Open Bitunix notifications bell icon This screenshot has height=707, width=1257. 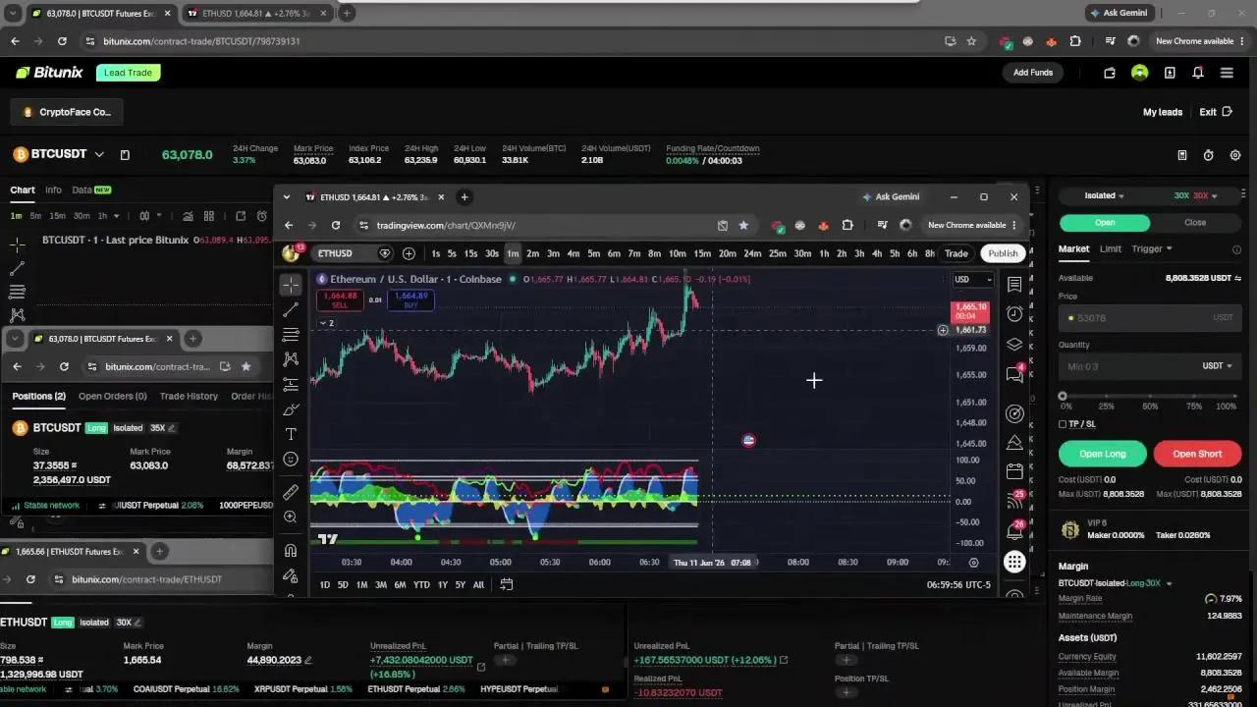click(x=1198, y=73)
